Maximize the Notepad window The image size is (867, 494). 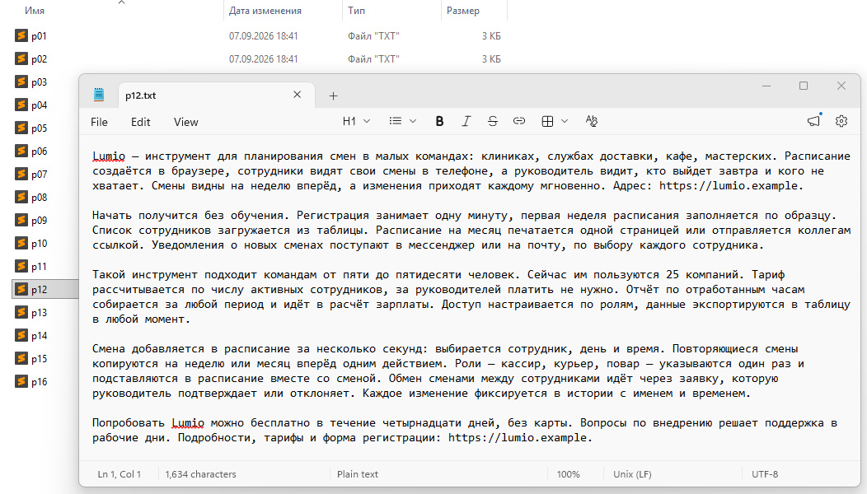(804, 86)
